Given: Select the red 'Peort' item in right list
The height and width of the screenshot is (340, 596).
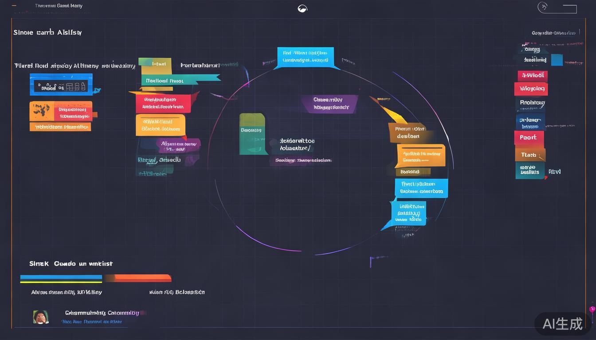Looking at the screenshot, I should coord(529,138).
